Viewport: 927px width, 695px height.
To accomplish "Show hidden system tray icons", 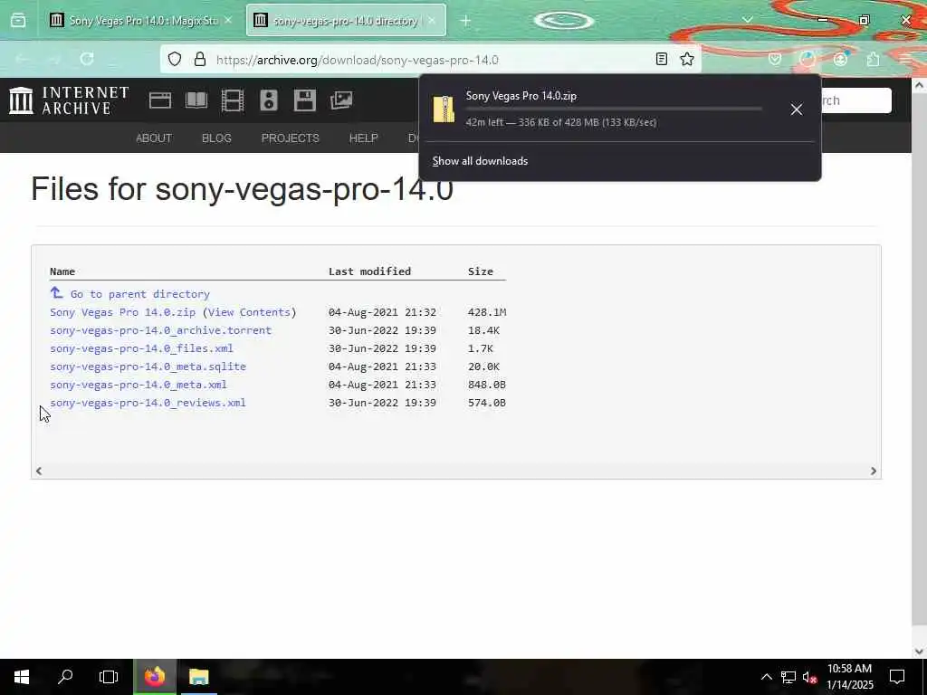I will click(x=766, y=677).
